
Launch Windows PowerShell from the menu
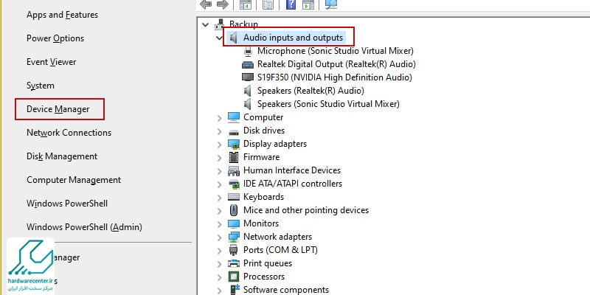[67, 204]
